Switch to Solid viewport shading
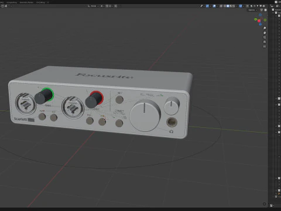This screenshot has width=281, height=211. click(x=228, y=6)
